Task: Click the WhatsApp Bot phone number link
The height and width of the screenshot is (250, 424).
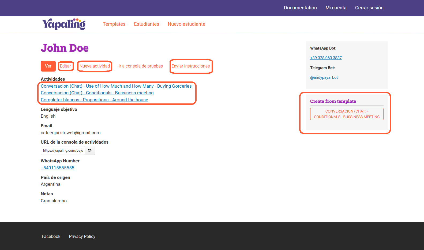Action: [326, 58]
